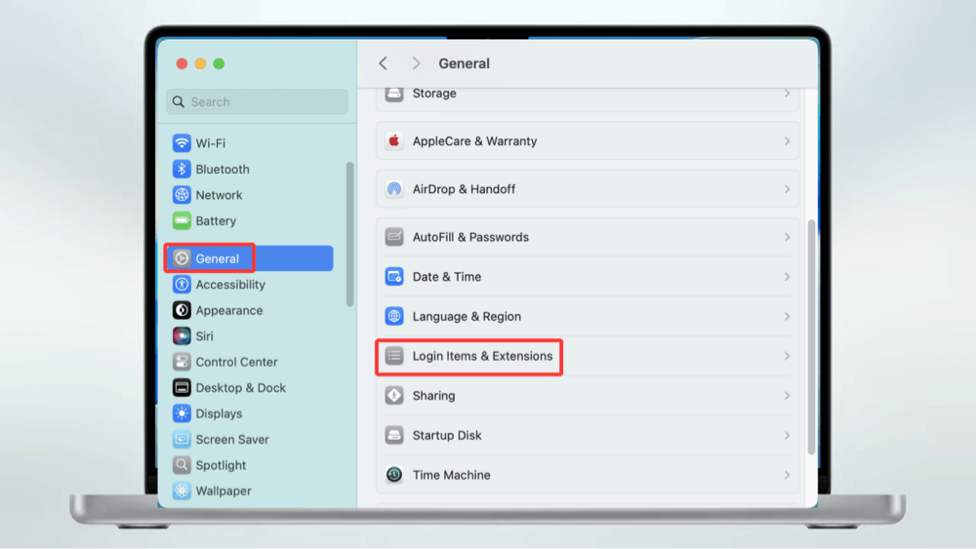Click the green zoom window button
The image size is (976, 549).
(x=219, y=63)
